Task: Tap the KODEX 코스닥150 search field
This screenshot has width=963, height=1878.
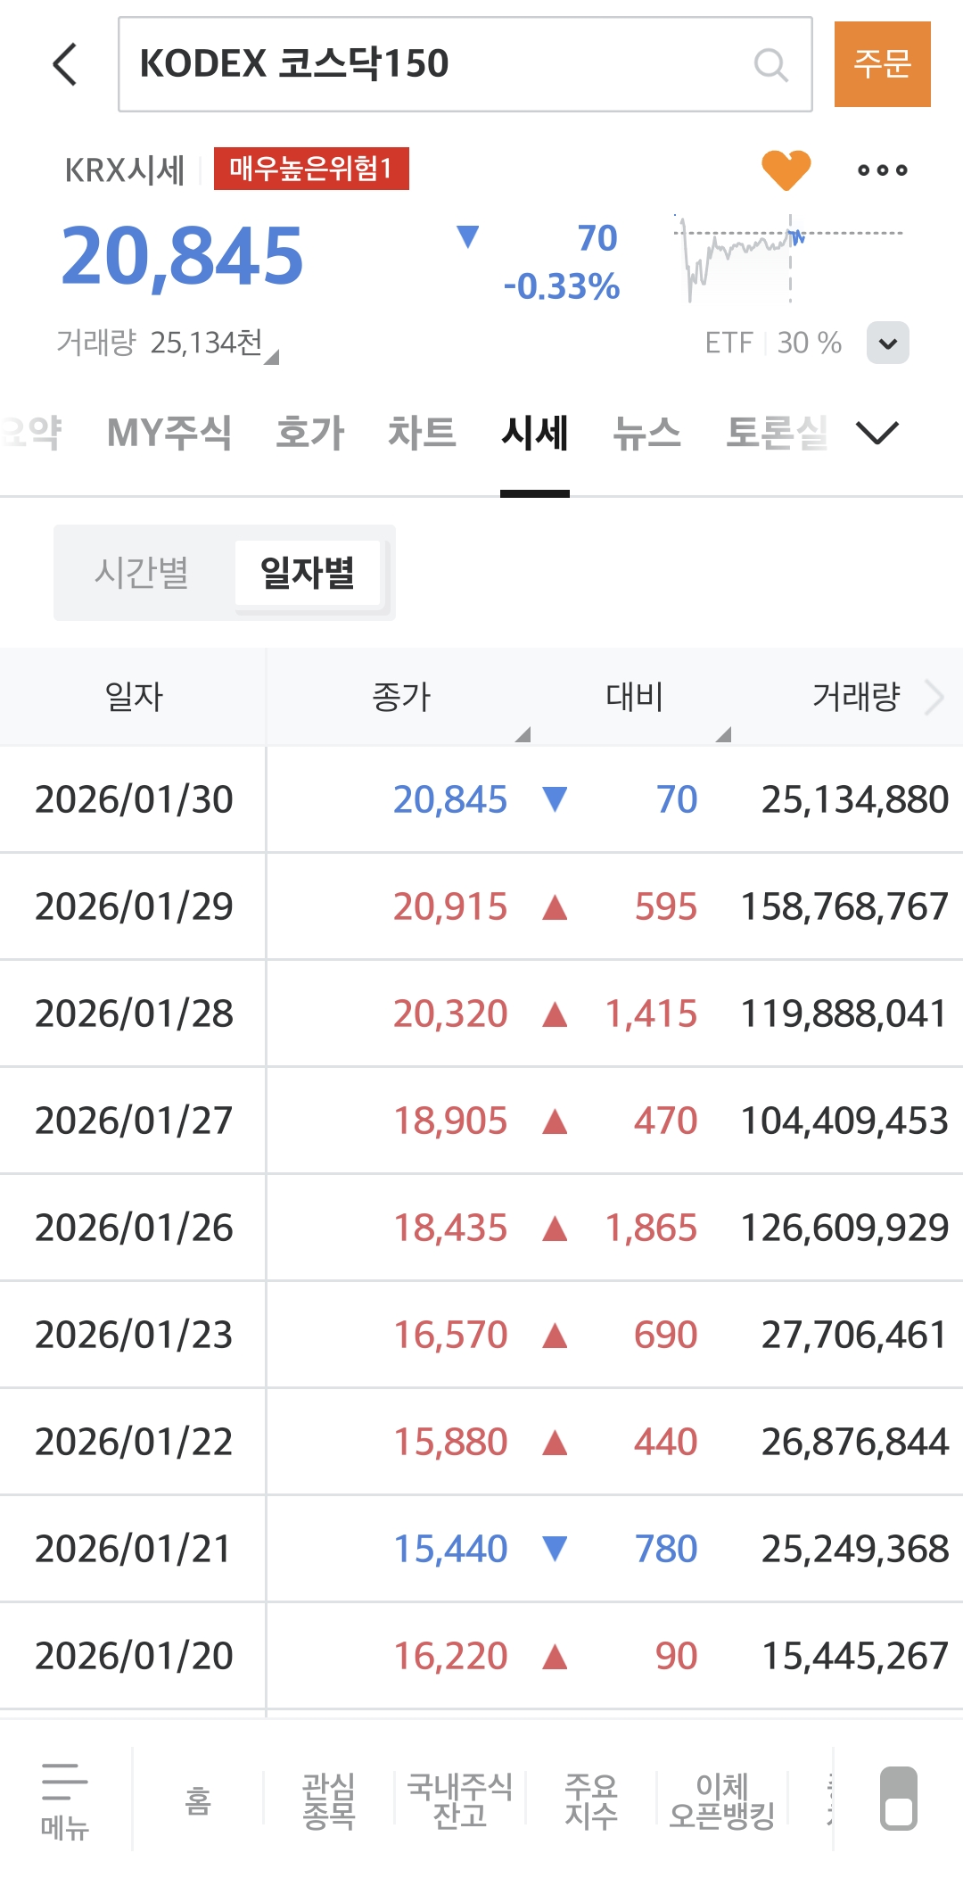Action: 437,64
